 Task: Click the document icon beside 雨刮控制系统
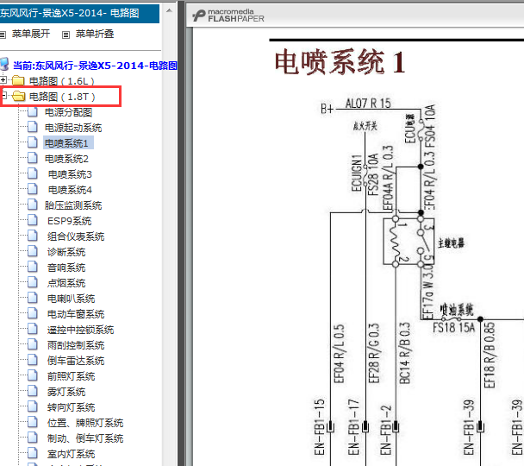[x=33, y=344]
